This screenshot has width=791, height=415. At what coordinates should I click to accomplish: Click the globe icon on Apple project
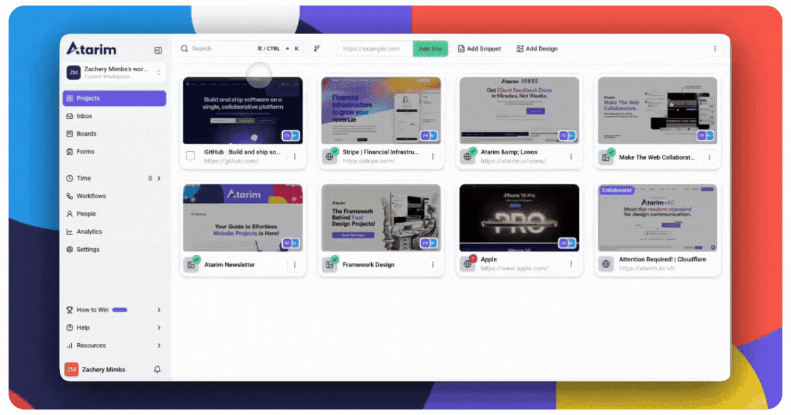tap(467, 264)
